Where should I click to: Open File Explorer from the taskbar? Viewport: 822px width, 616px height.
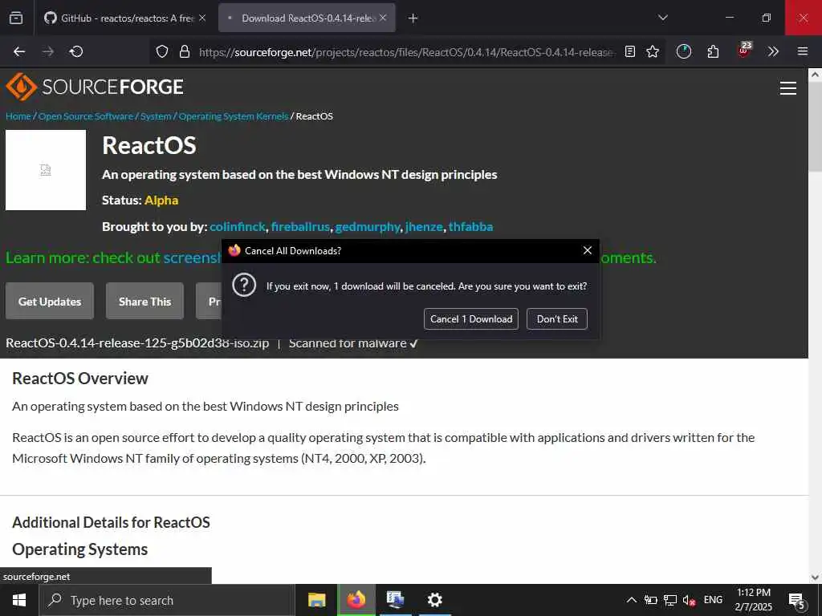pos(316,600)
